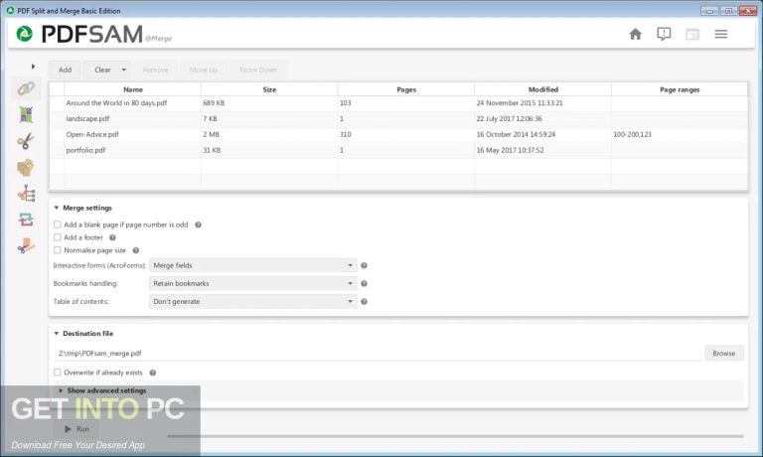Click the progress bar at the bottom

coord(455,436)
